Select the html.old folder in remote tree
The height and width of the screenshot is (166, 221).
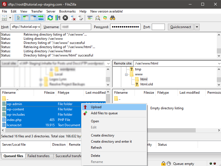coord(146,84)
